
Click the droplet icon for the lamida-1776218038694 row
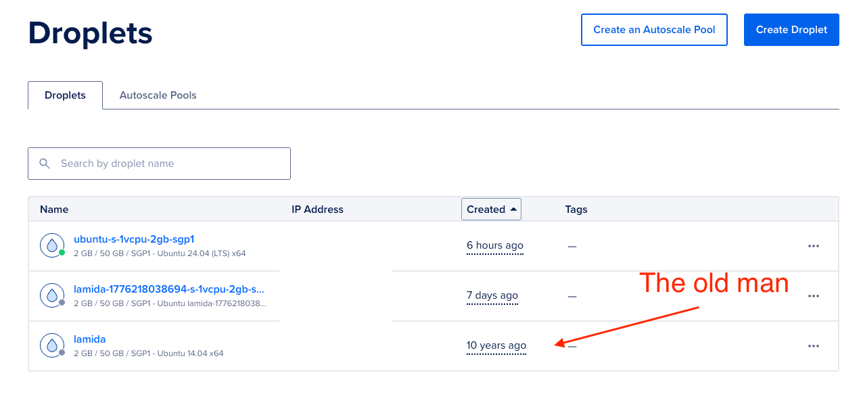[x=51, y=296]
